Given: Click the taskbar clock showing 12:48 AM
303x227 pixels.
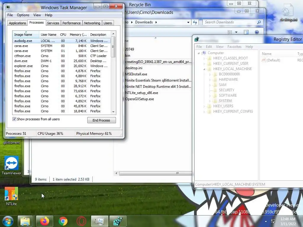Looking at the screenshot, I should tap(288, 221).
